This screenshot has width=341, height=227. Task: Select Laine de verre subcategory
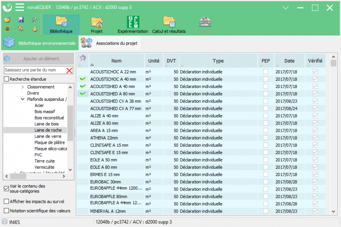pos(48,136)
